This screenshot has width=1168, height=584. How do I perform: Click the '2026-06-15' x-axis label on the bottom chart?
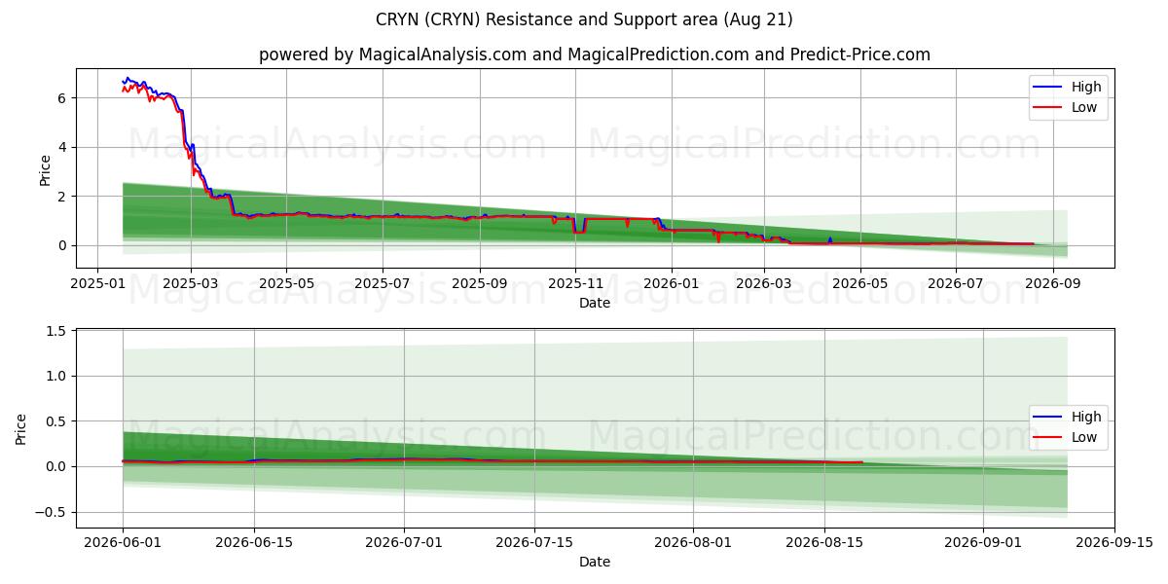pos(254,543)
